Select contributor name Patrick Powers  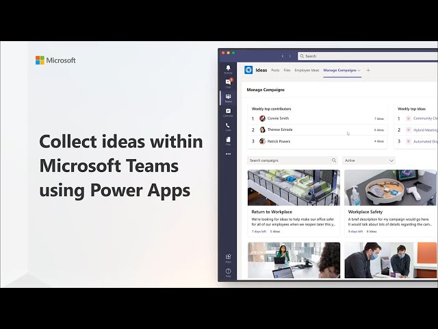pyautogui.click(x=279, y=141)
